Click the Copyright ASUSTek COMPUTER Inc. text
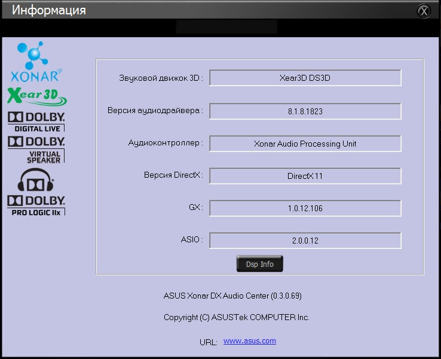This screenshot has width=441, height=359. point(237,317)
